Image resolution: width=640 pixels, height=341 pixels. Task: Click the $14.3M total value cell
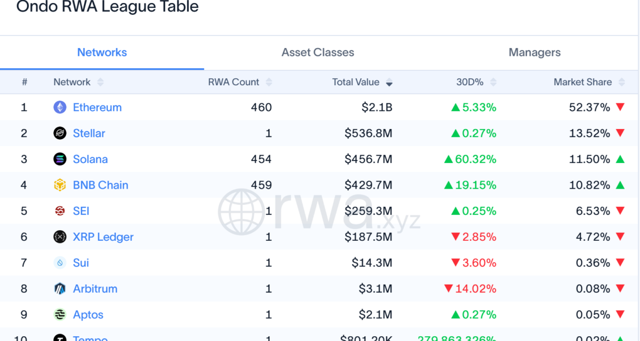click(x=372, y=263)
